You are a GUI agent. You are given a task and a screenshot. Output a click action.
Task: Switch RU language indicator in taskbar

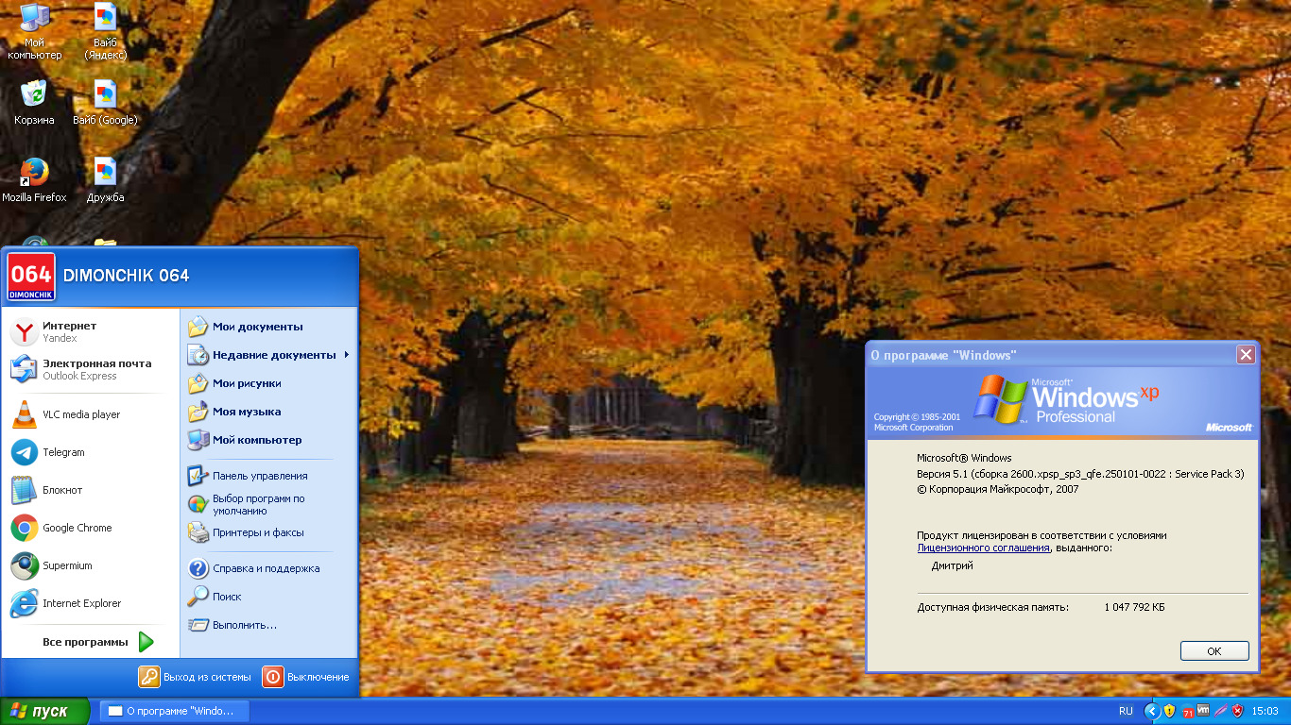pos(1126,711)
